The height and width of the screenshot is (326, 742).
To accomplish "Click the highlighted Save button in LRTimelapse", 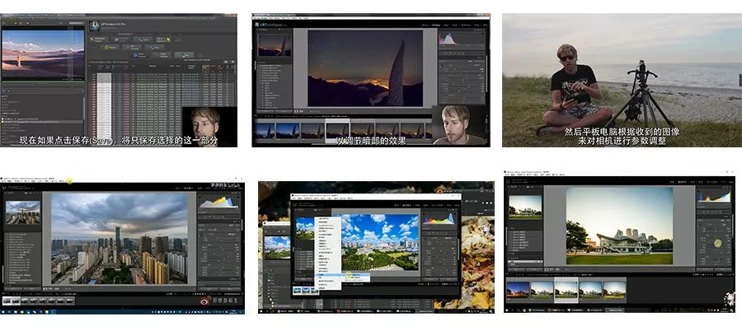I will (x=184, y=55).
